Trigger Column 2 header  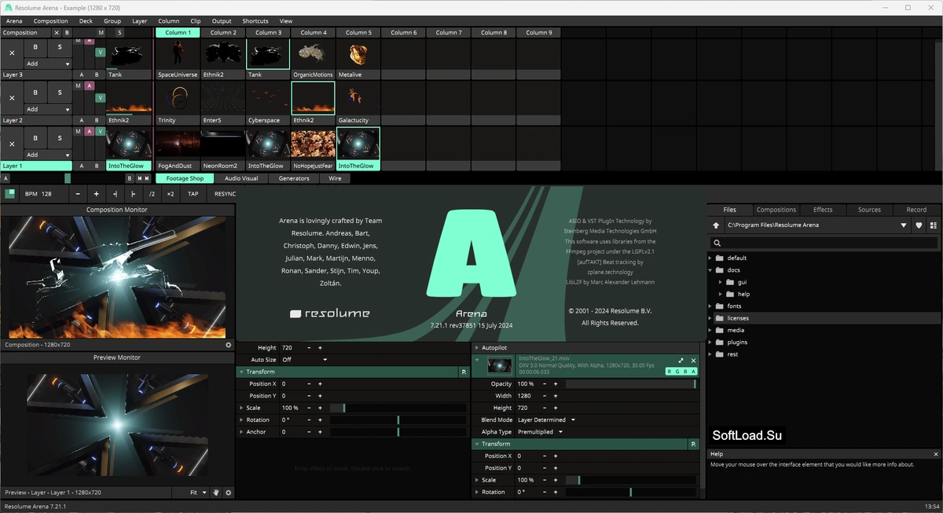point(223,33)
